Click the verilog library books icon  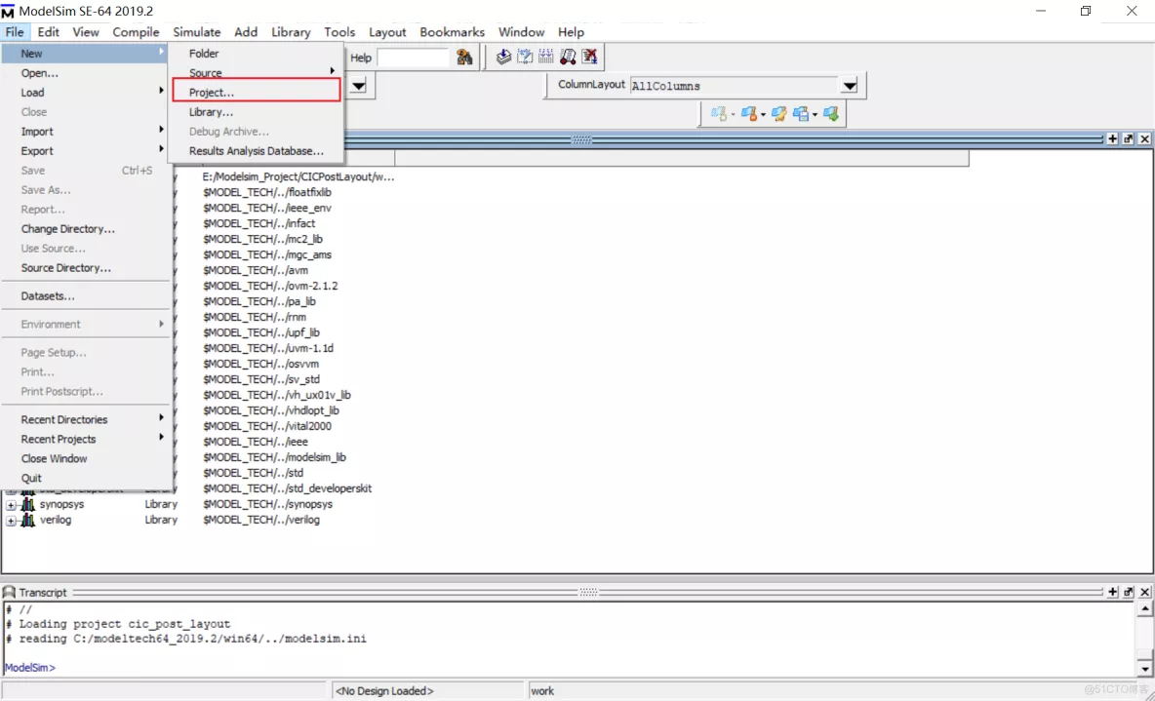coord(28,520)
